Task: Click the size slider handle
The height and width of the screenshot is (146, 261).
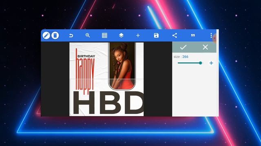Action: click(200, 63)
